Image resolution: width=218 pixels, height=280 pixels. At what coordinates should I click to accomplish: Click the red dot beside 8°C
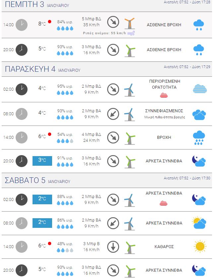point(49,22)
